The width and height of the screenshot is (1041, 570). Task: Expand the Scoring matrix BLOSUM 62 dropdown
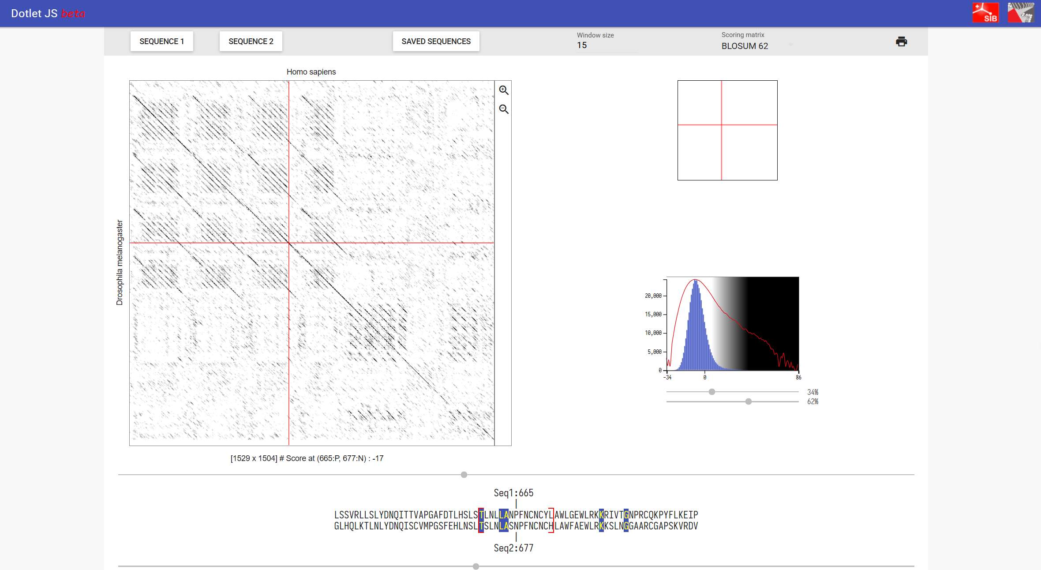pos(745,46)
